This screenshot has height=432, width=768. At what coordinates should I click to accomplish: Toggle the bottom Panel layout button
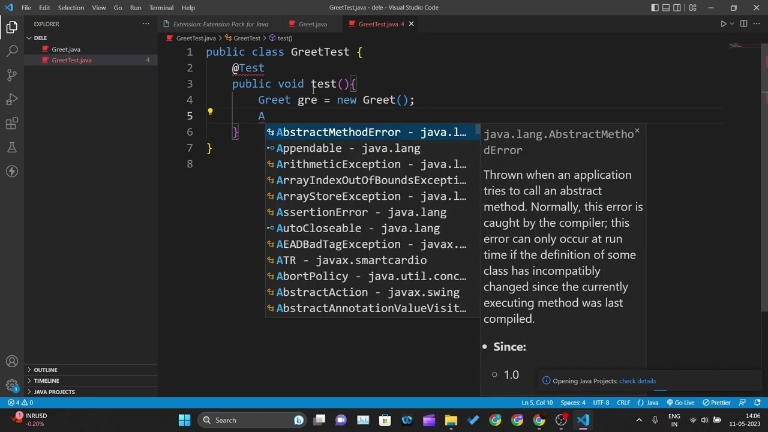pyautogui.click(x=666, y=8)
